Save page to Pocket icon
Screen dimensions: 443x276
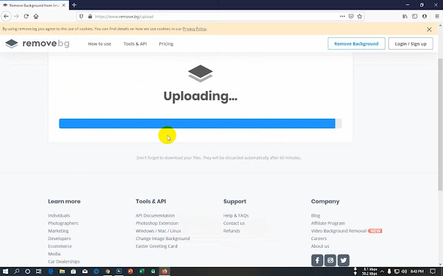point(351,17)
